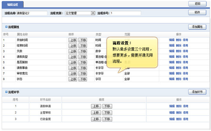Move 请假类型 attribute down
This screenshot has height=131, width=211.
pyautogui.click(x=83, y=57)
